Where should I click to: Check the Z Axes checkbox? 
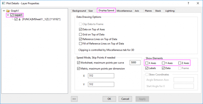pyautogui.click(x=179, y=63)
